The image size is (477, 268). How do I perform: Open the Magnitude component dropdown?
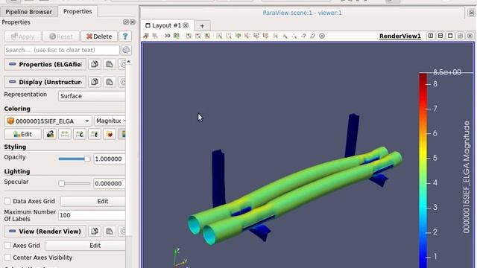click(110, 121)
